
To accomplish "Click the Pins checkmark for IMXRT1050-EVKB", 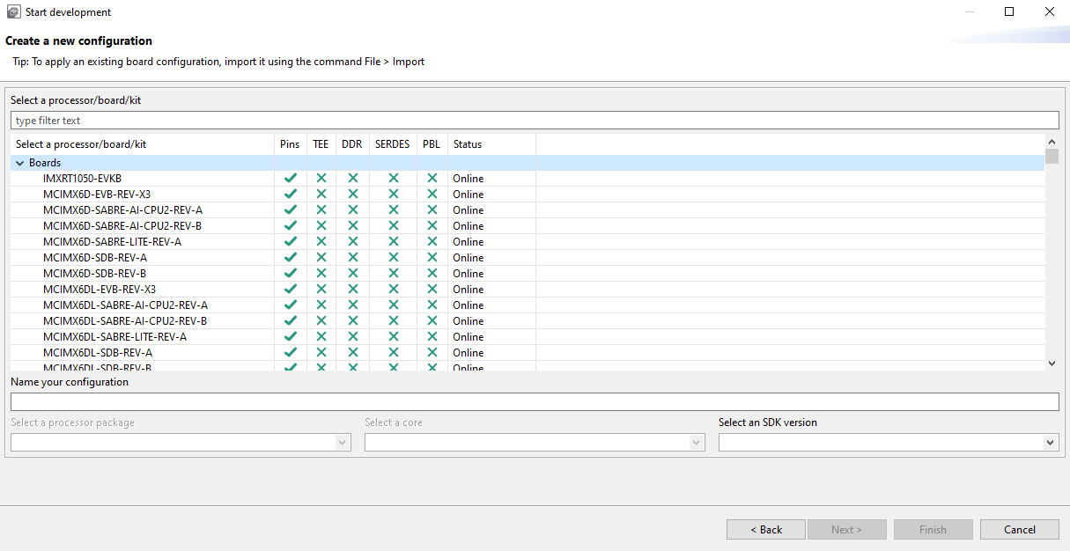I will 291,178.
